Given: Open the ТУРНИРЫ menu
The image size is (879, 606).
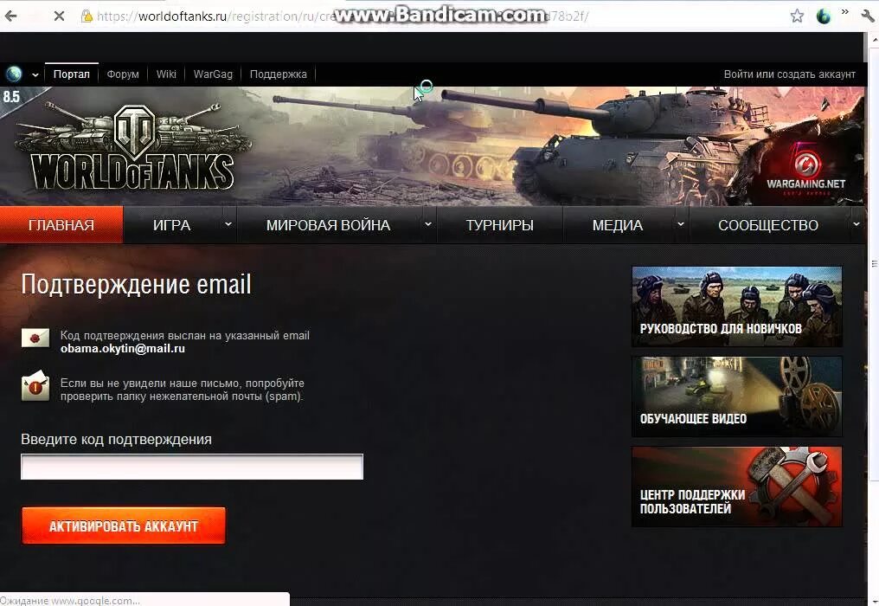Looking at the screenshot, I should click(x=499, y=225).
